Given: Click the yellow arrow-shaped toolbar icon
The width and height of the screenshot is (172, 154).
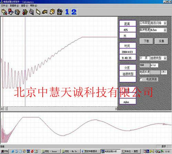Looking at the screenshot, I should [x=45, y=12].
